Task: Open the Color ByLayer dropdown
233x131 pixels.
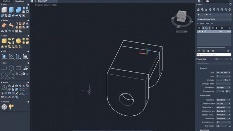Action: (x=223, y=73)
